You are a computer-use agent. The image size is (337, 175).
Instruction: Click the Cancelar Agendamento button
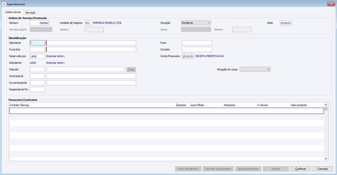tap(218, 169)
